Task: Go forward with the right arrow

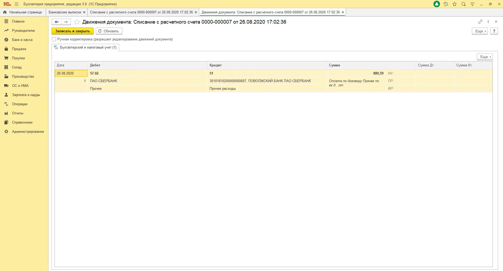Action: [66, 22]
